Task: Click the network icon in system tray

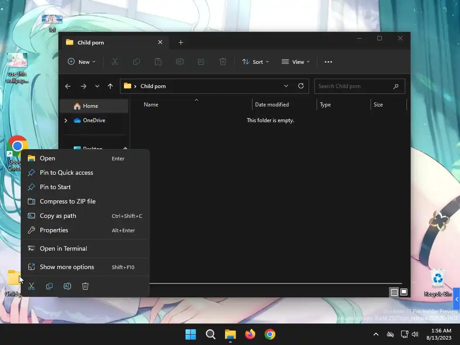Action: pyautogui.click(x=405, y=334)
